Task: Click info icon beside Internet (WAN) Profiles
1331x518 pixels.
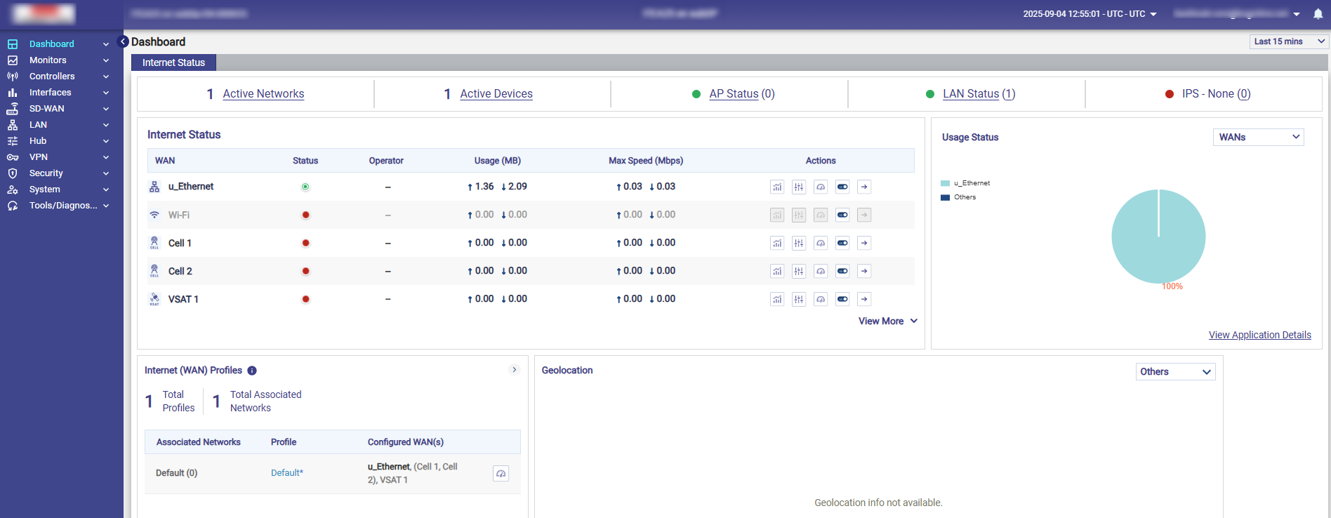Action: [252, 371]
